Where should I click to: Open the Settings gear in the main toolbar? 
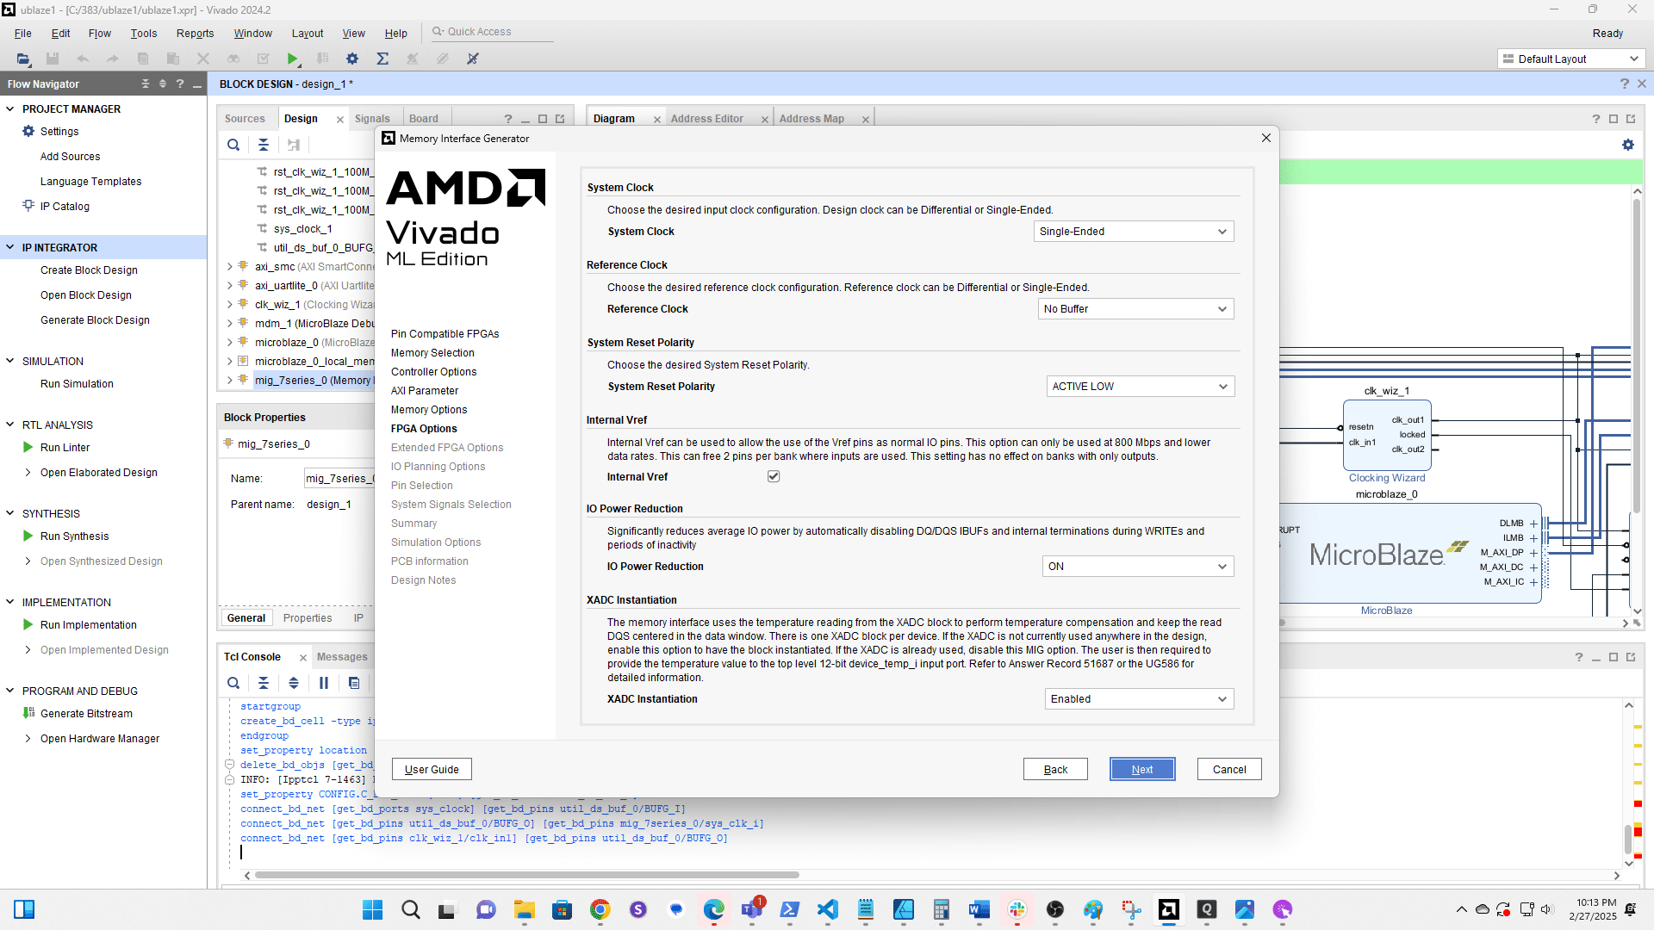(x=351, y=59)
